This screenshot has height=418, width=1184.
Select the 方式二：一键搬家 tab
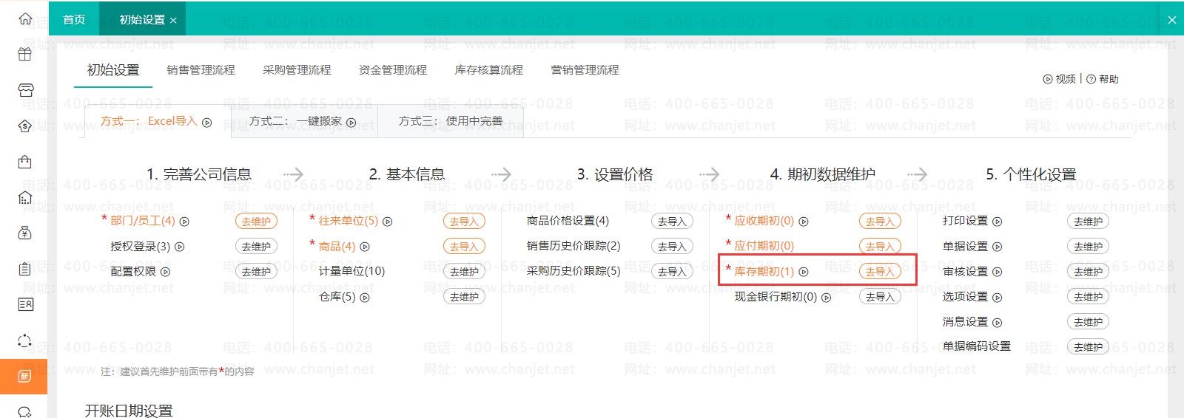[303, 121]
